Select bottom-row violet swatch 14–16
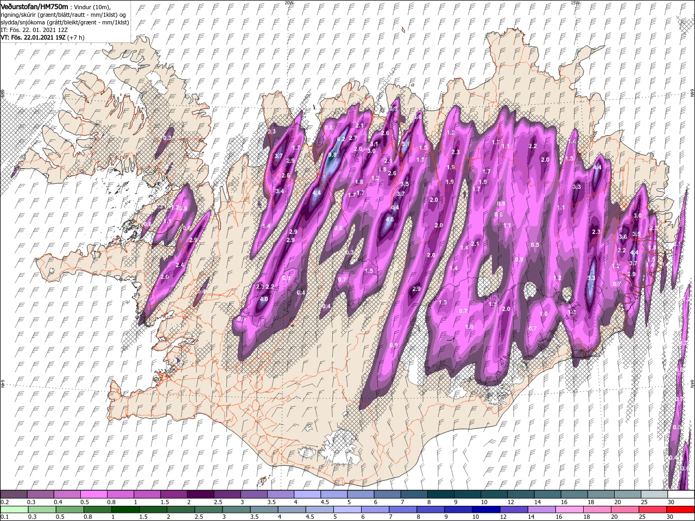Image resolution: width=695 pixels, height=521 pixels. point(541,509)
